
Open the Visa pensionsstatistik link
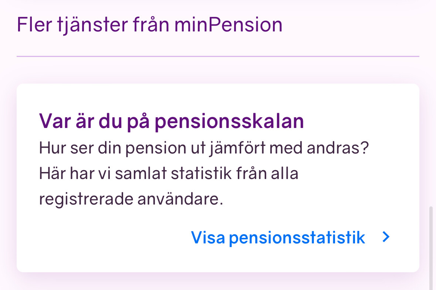tap(278, 237)
